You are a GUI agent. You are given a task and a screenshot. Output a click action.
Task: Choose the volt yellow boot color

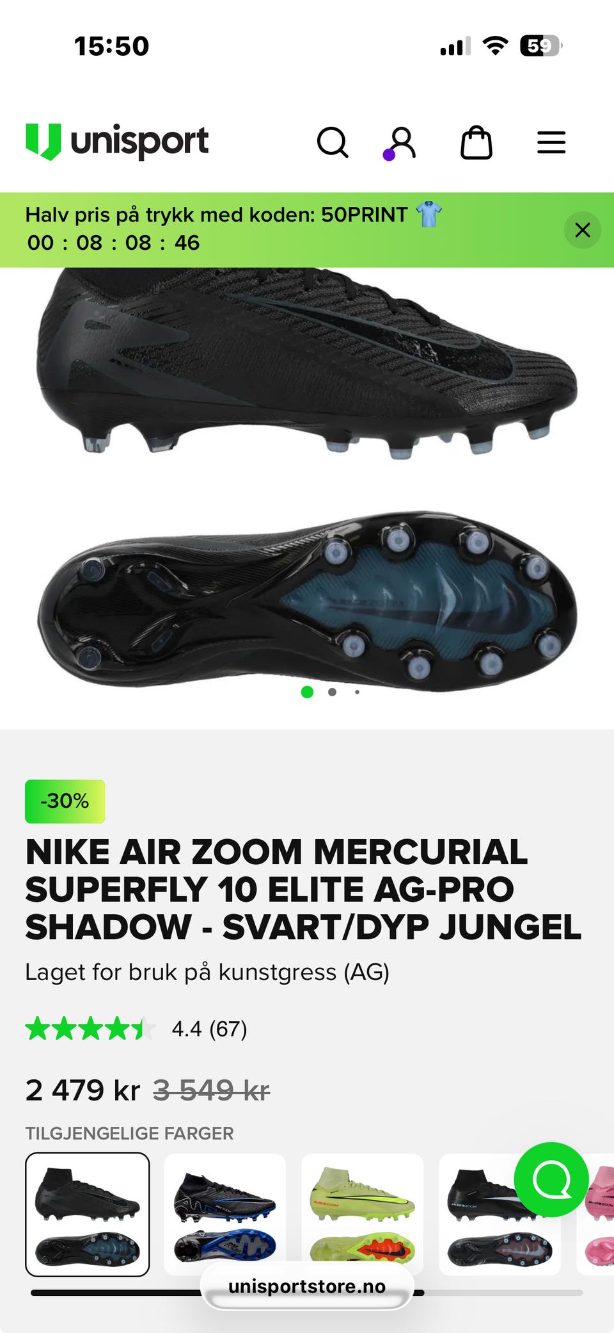[x=363, y=1214]
